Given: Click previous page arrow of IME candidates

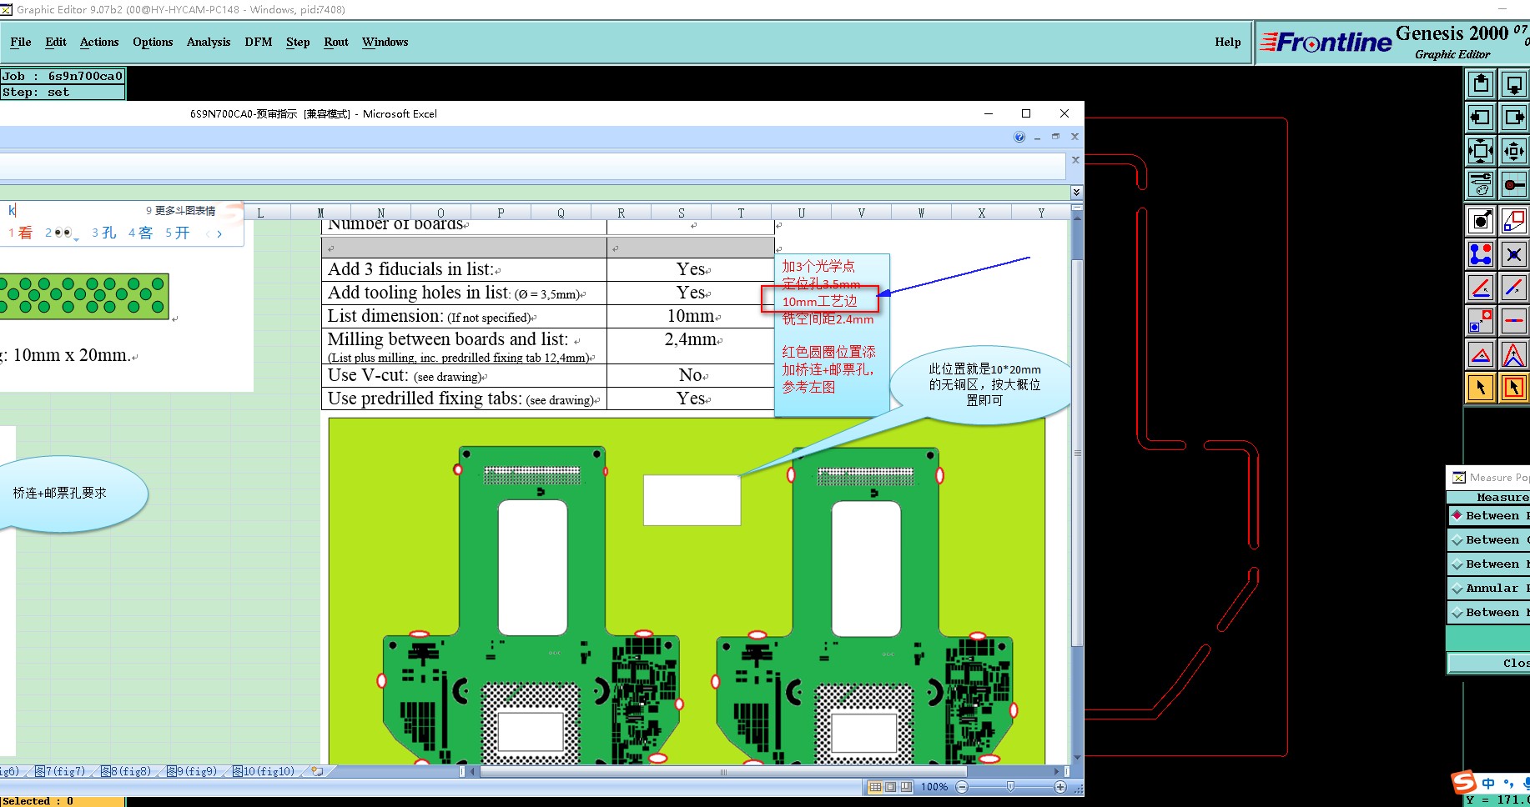Looking at the screenshot, I should tap(208, 234).
